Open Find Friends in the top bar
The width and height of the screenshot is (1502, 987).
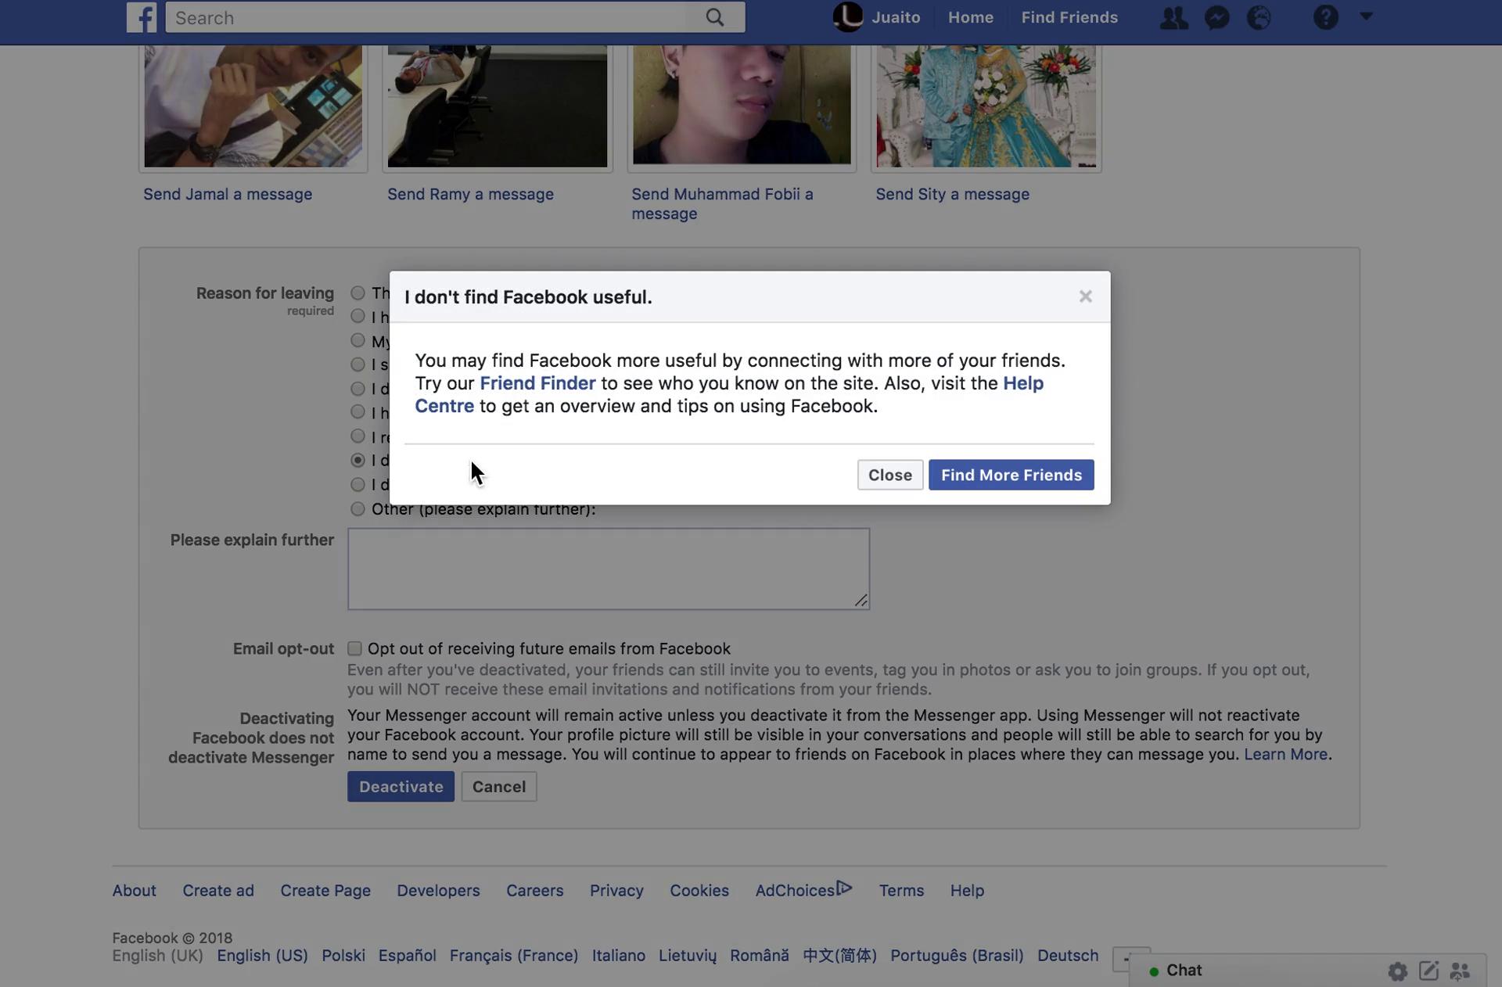coord(1069,17)
